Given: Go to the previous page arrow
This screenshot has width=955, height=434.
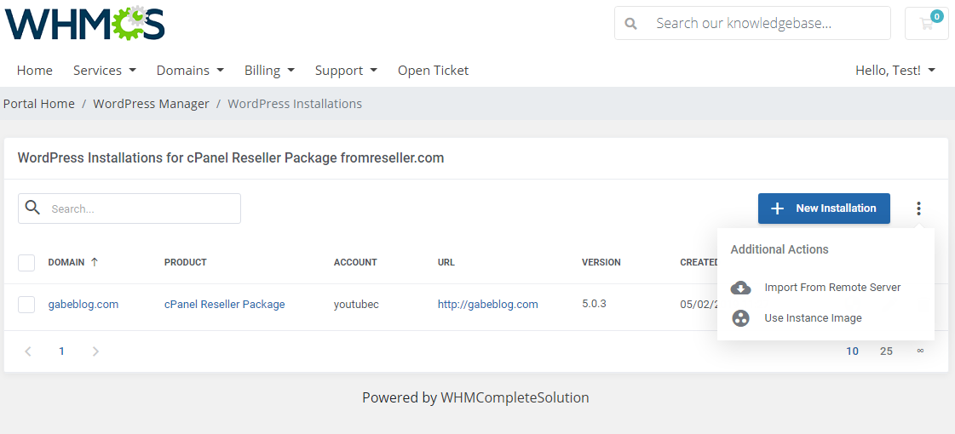Looking at the screenshot, I should [28, 351].
